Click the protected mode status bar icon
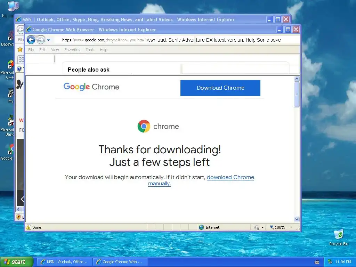 click(257, 227)
